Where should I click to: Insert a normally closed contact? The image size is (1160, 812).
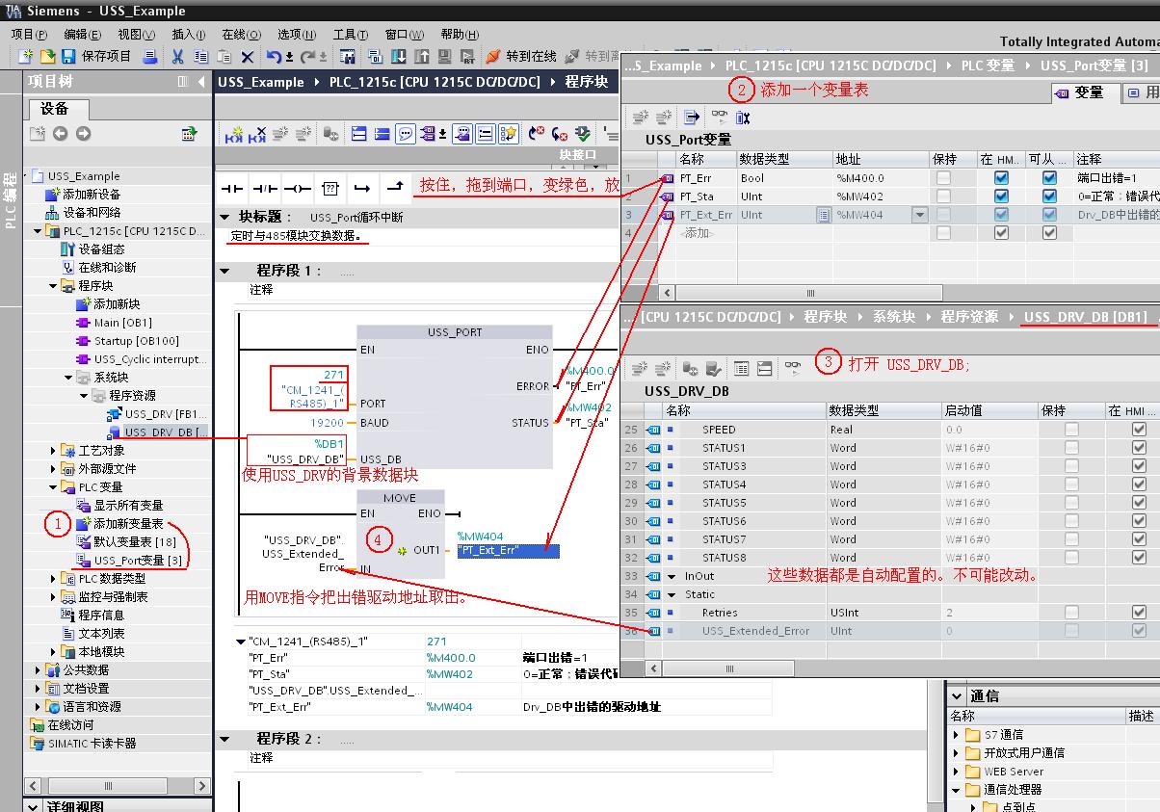264,187
